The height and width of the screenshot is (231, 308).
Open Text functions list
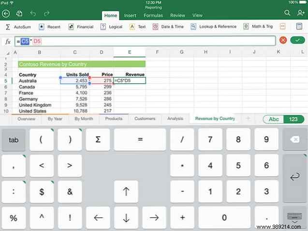(137, 27)
